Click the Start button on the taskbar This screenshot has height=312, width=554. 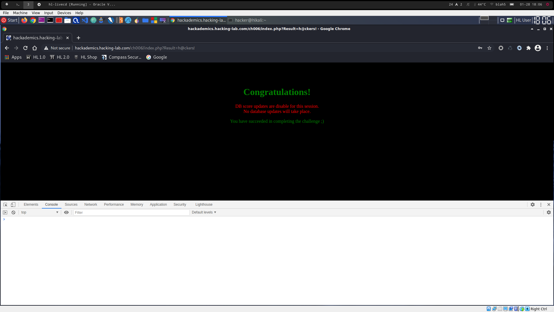pyautogui.click(x=10, y=20)
